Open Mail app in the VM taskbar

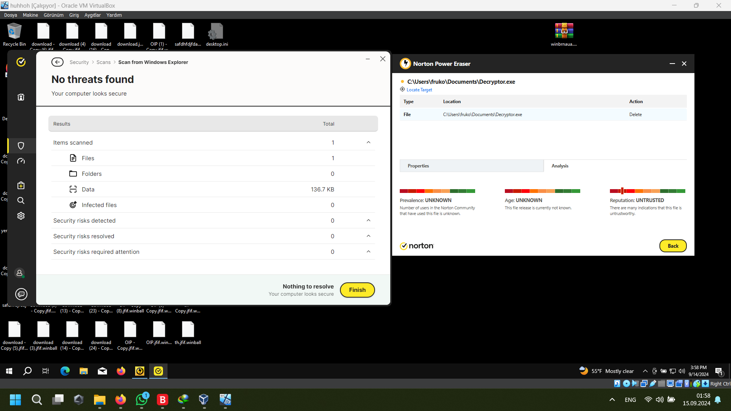click(x=102, y=371)
